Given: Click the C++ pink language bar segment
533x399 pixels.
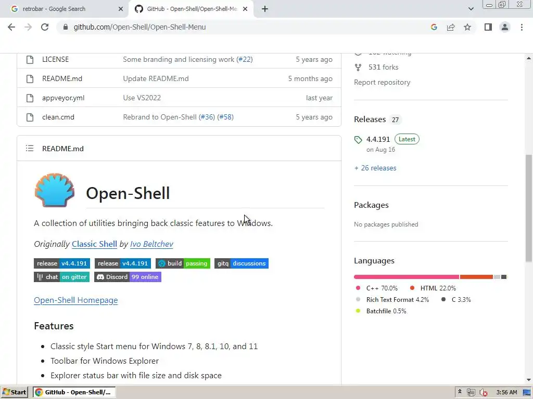Looking at the screenshot, I should pos(407,277).
